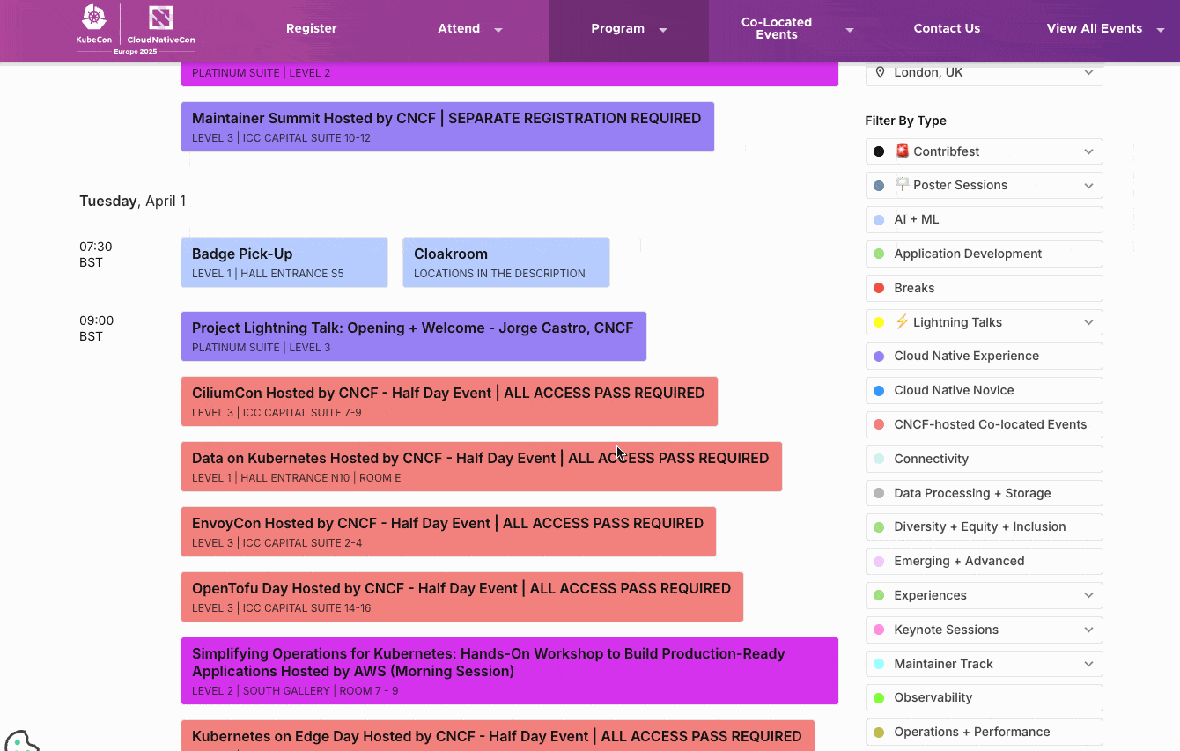The image size is (1180, 751).
Task: Filter by Observability type
Action: pyautogui.click(x=984, y=697)
